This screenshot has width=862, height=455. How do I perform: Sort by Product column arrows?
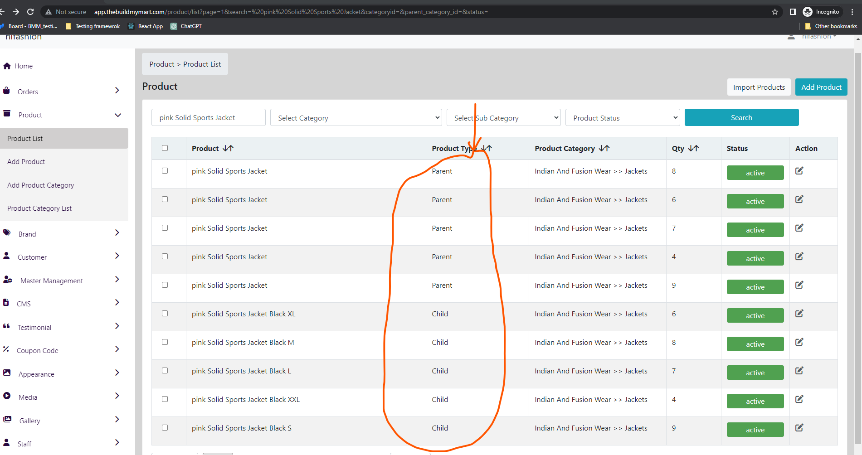pyautogui.click(x=228, y=148)
